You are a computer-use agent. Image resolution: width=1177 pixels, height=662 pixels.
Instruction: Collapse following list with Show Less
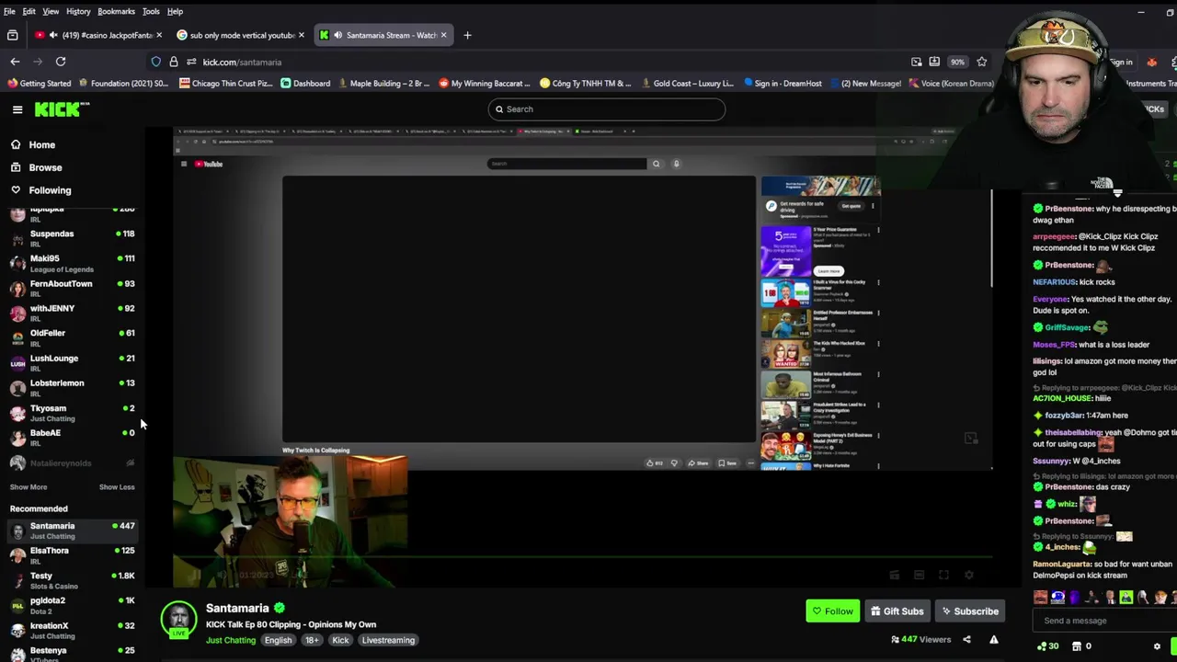click(x=117, y=487)
